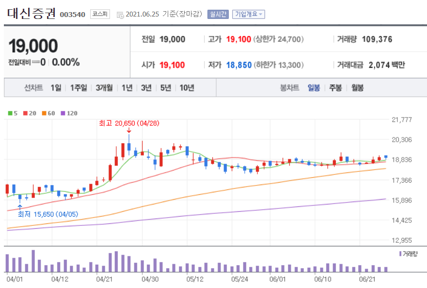This screenshot has width=427, height=288.
Task: Click the 21,777 y-axis label
Action: click(402, 119)
